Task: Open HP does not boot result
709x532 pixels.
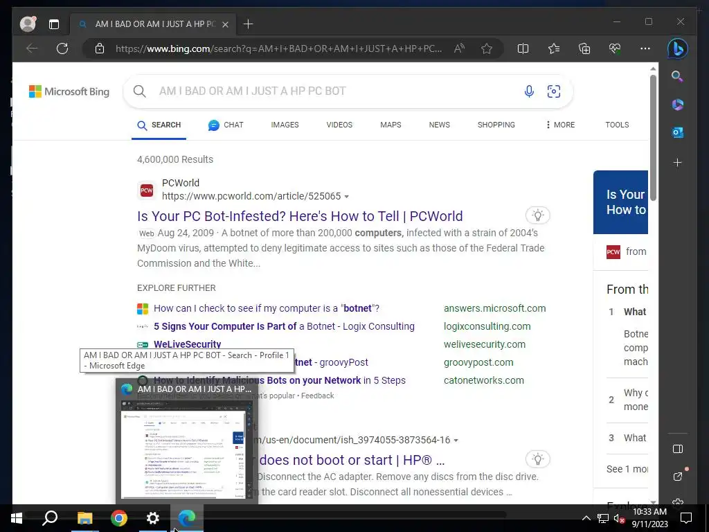Action: click(x=351, y=460)
